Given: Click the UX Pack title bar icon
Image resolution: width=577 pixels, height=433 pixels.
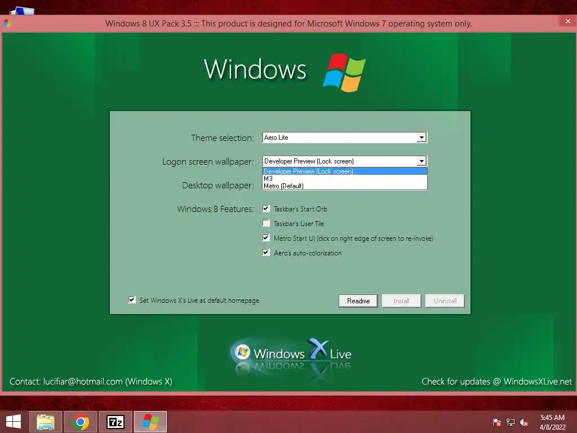Looking at the screenshot, I should pos(7,24).
